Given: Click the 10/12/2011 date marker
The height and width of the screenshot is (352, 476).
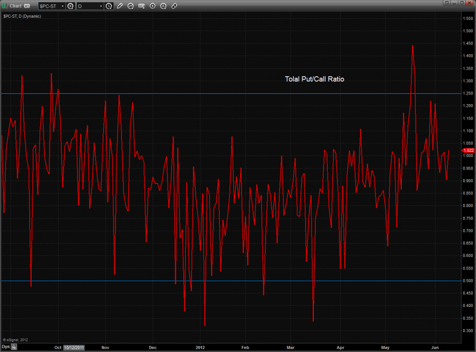Looking at the screenshot, I should pos(74,347).
